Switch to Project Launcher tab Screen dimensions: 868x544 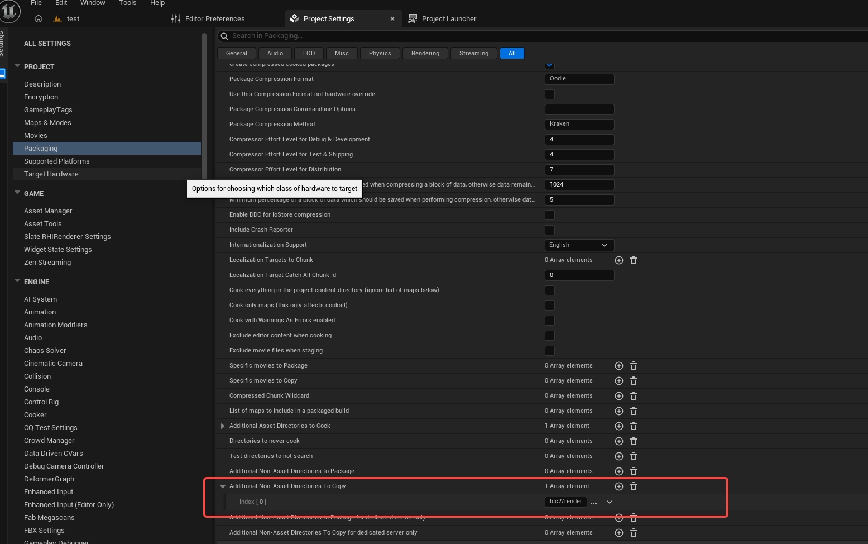442,18
